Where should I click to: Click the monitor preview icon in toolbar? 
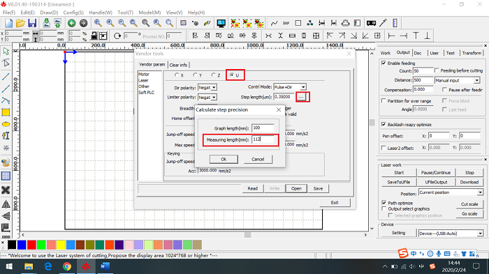coord(221,23)
